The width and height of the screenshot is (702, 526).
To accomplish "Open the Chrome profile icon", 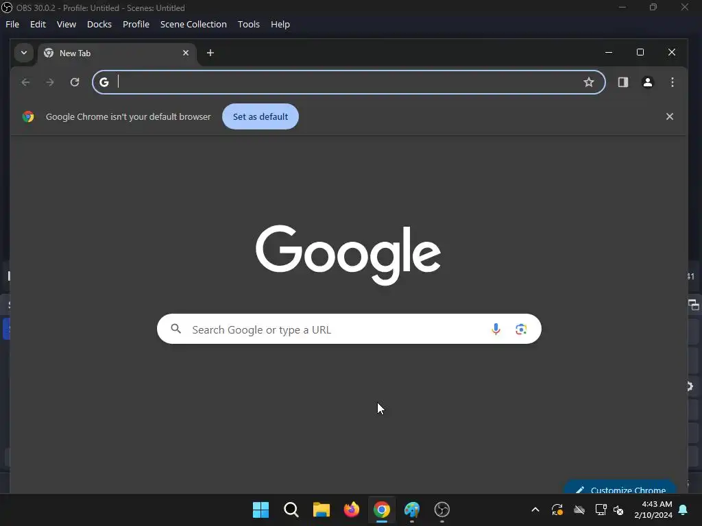I will pyautogui.click(x=647, y=82).
